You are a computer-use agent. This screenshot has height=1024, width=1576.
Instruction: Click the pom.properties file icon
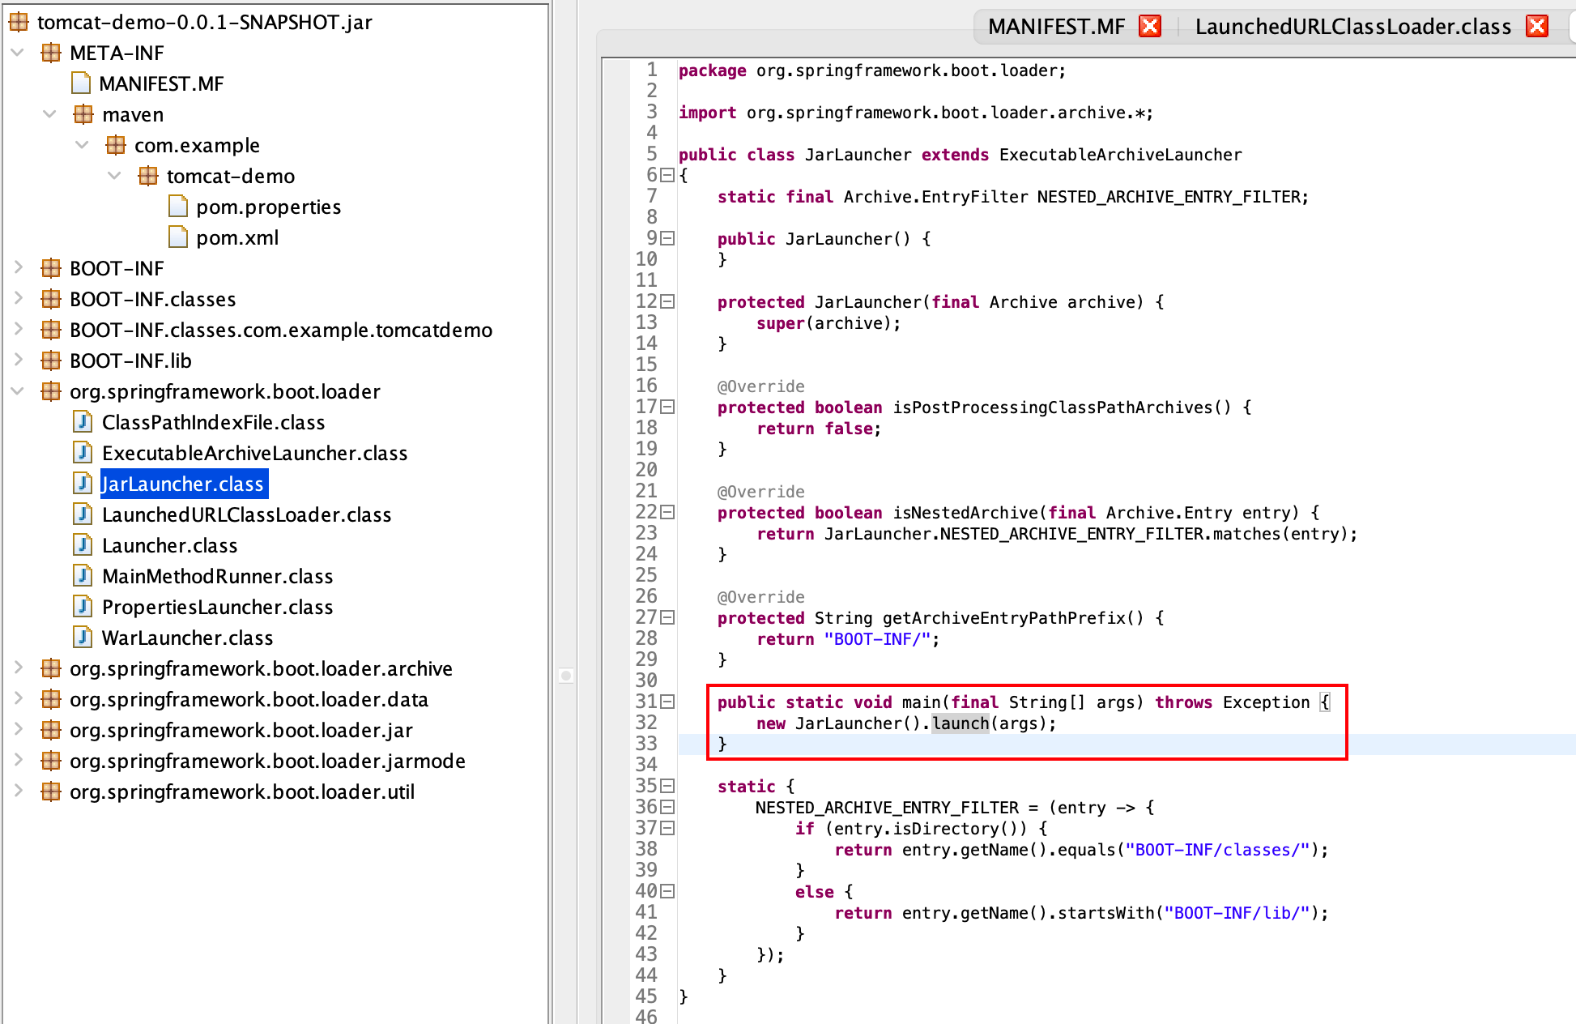coord(178,207)
